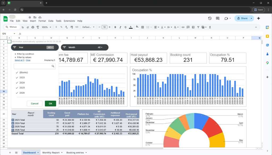
Task: Open the fill color picker
Action: 137,27
